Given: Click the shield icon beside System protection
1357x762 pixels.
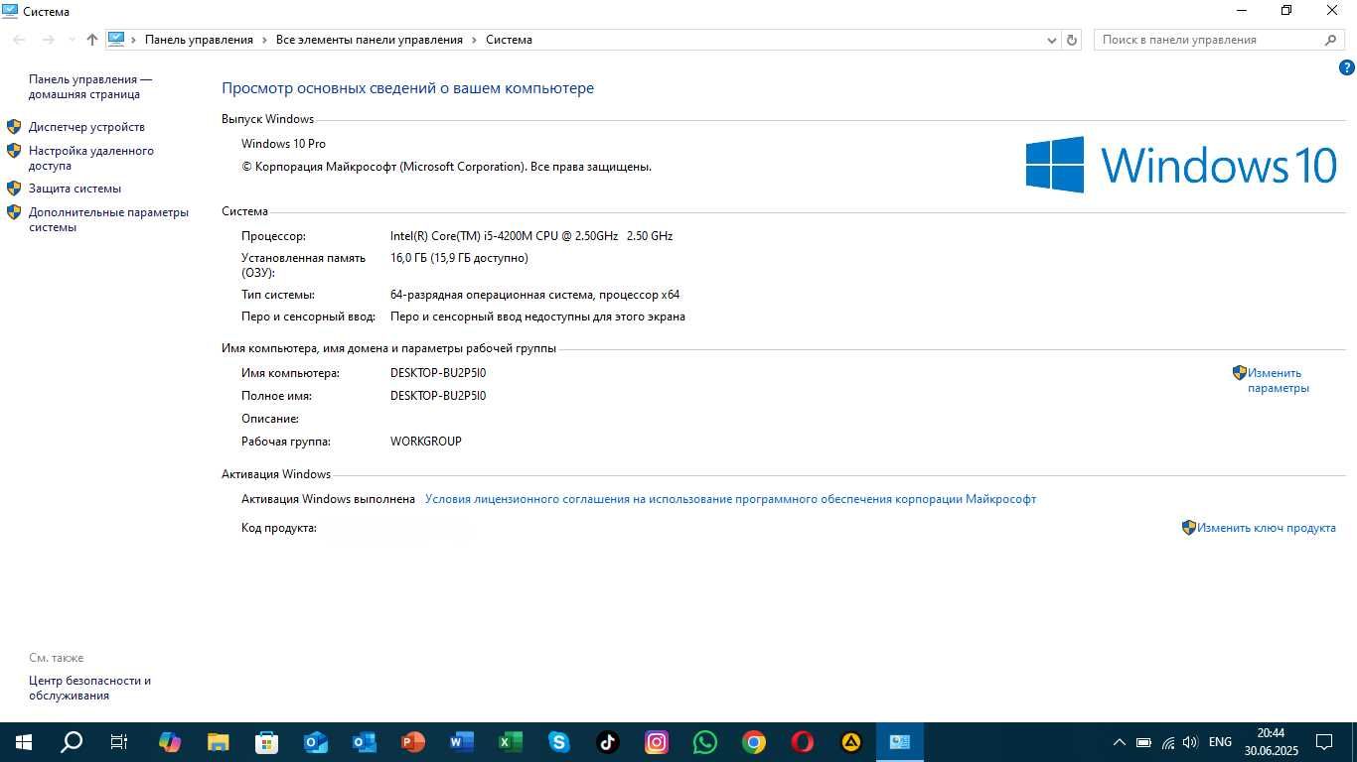Looking at the screenshot, I should [14, 189].
